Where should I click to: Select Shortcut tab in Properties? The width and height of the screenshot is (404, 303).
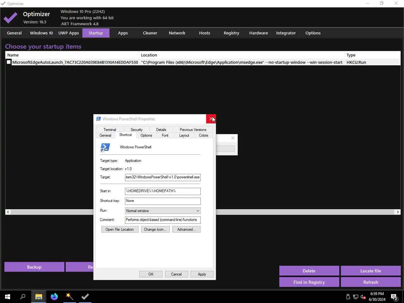point(125,135)
